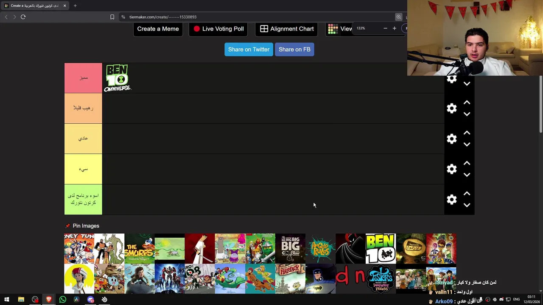Move the bottom tier row down
Viewport: 543px width, 305px height.
click(x=467, y=205)
